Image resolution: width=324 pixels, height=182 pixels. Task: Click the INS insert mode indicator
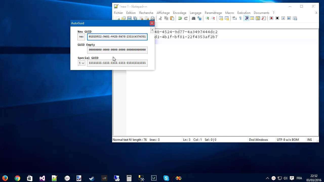[x=310, y=140]
